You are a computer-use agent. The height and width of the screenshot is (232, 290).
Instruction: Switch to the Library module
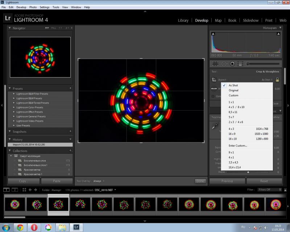pyautogui.click(x=183, y=20)
